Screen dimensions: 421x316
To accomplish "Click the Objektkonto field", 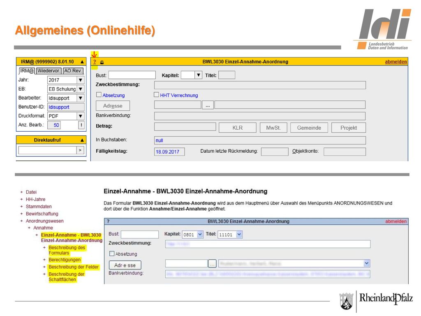I will 345,151.
